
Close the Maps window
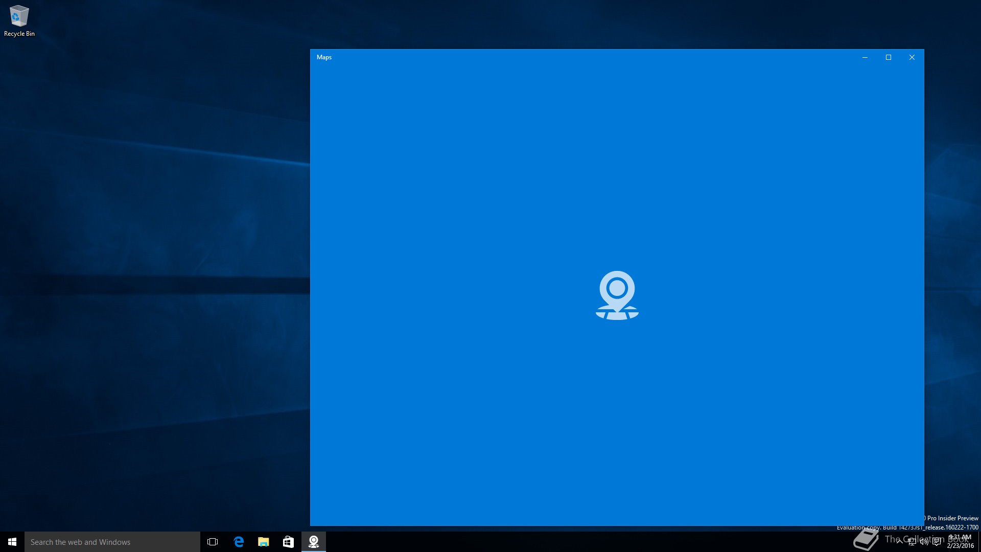(912, 57)
